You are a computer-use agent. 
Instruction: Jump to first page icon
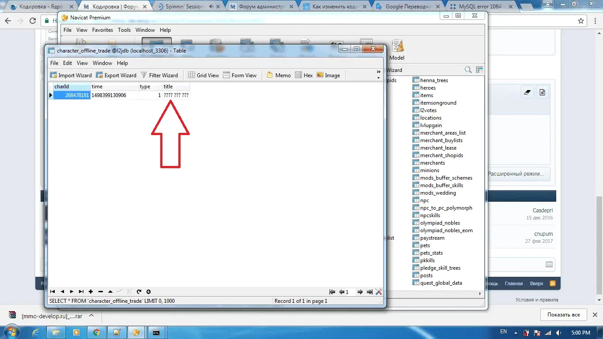coord(332,292)
